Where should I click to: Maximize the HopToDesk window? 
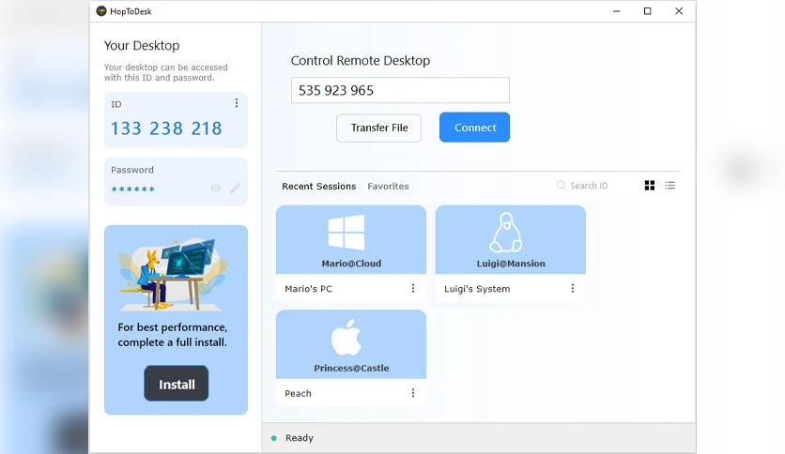647,11
